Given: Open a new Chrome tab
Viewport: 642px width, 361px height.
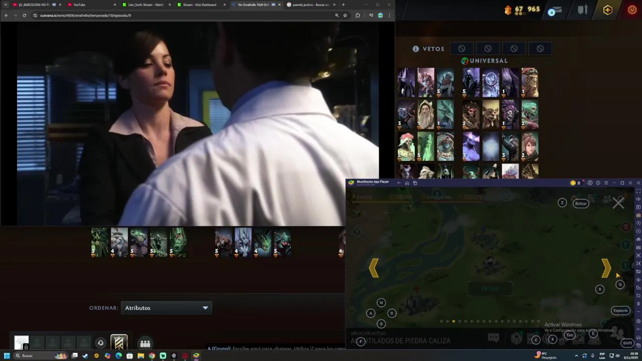Looking at the screenshot, I should pos(343,5).
